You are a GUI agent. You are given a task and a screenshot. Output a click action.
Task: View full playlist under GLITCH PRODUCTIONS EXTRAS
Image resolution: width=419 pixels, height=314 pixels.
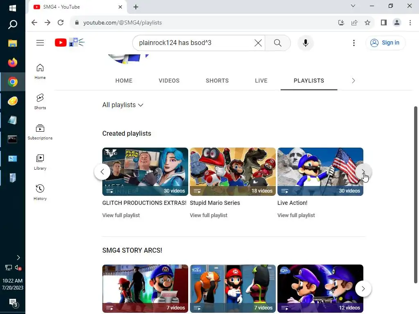click(121, 215)
